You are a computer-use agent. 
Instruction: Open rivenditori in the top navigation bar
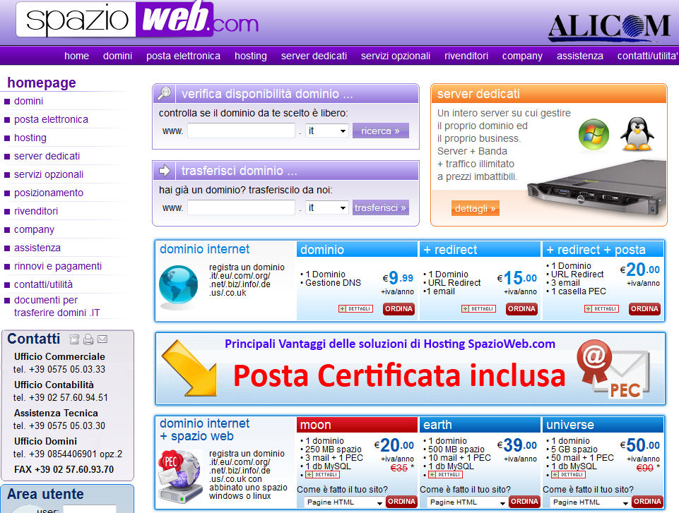[x=466, y=56]
